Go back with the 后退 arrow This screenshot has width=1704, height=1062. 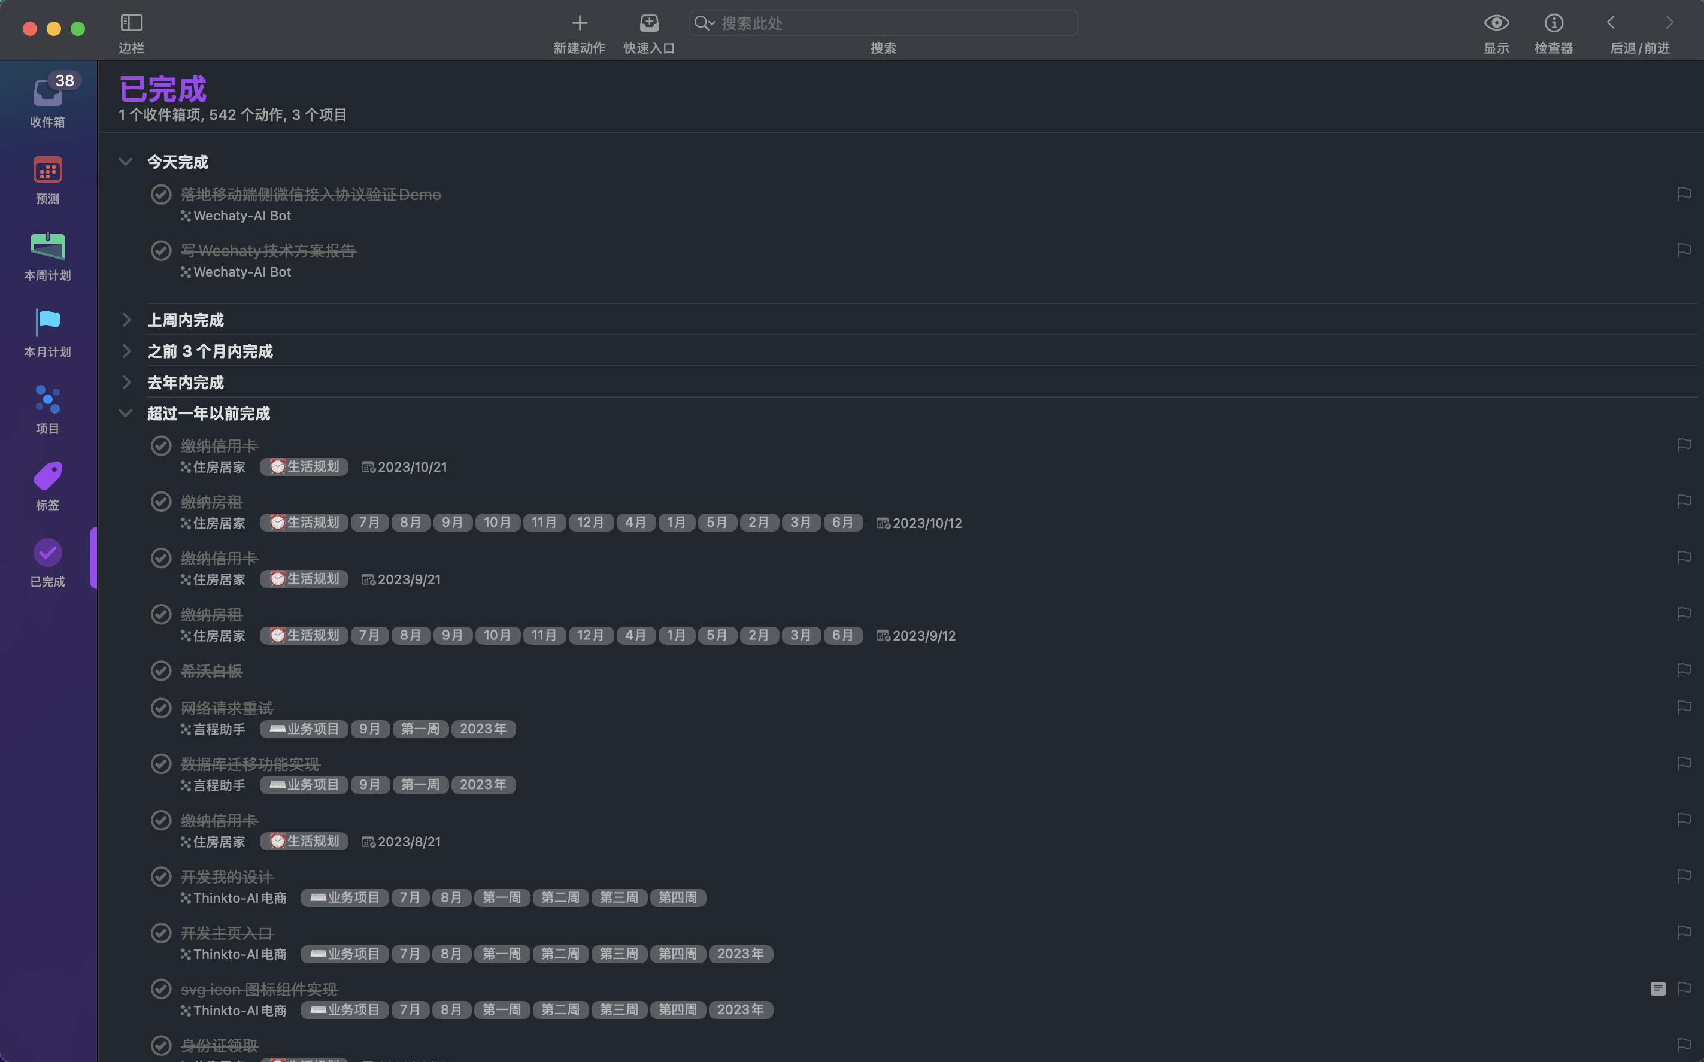(1611, 23)
